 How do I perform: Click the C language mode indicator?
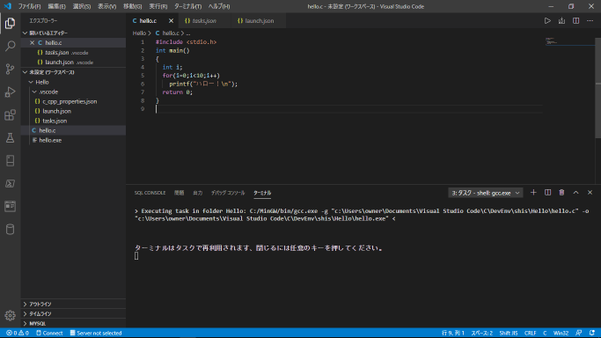tap(545, 333)
